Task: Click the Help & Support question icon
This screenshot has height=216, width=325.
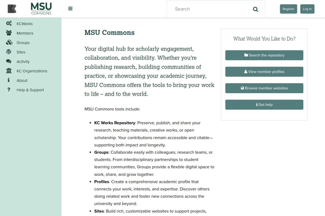Action: (9, 90)
